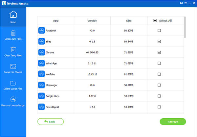Click the Size column header
Screen dimensions: 197x137
pos(129,21)
